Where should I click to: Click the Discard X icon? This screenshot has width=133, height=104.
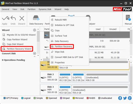[22, 18]
